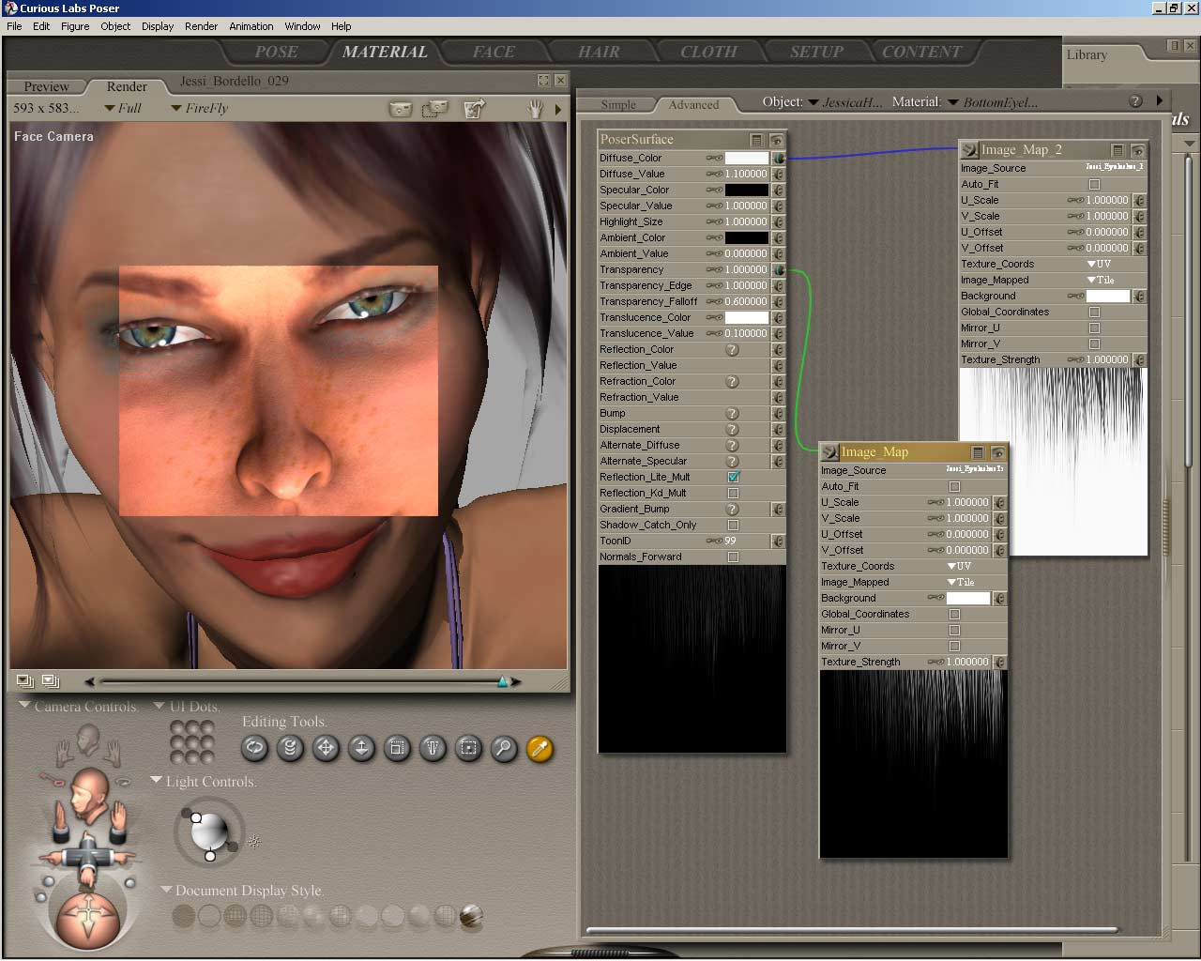
Task: Collapse the Light Controls section
Action: tap(156, 781)
